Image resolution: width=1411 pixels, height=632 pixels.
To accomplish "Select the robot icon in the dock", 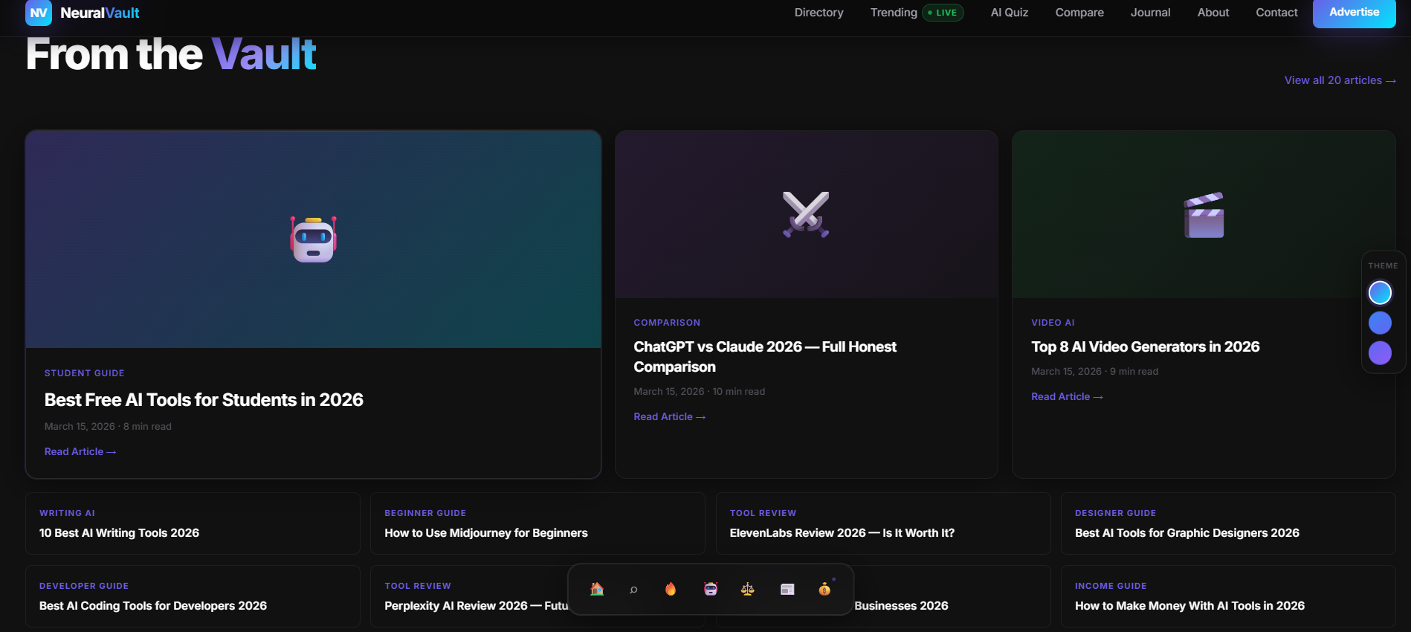I will (711, 589).
